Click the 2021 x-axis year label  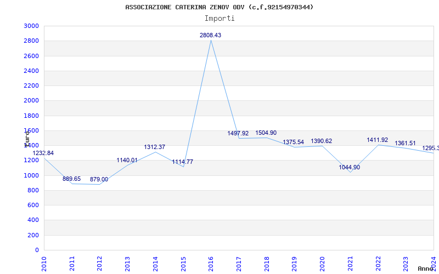coord(350,264)
